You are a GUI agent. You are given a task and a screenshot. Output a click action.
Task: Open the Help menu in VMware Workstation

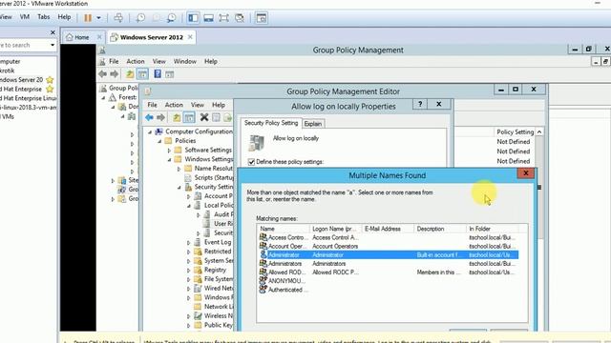click(64, 17)
